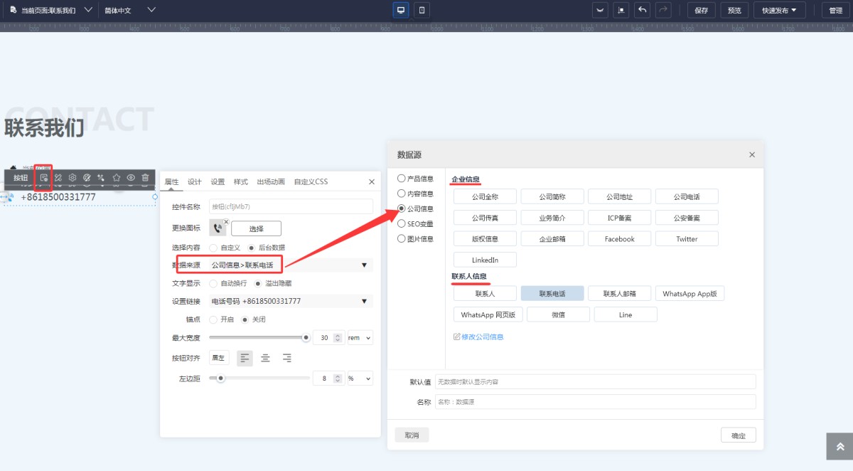Switch to the 属性 tab

click(171, 182)
